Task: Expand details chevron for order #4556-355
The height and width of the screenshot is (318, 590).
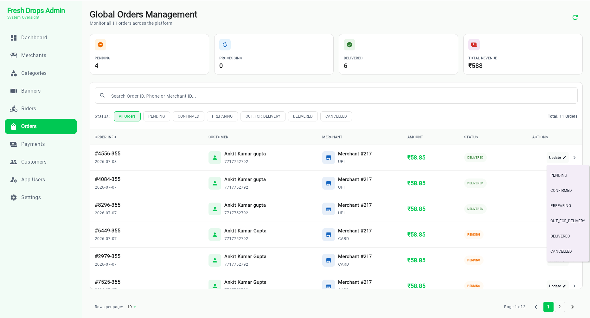Action: coord(574,158)
